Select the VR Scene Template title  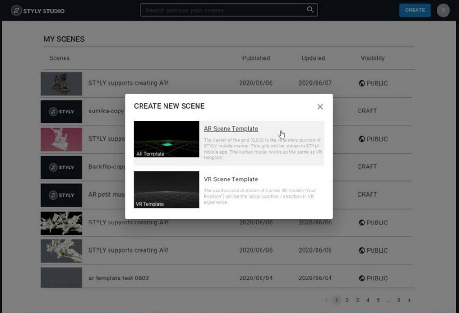230,179
